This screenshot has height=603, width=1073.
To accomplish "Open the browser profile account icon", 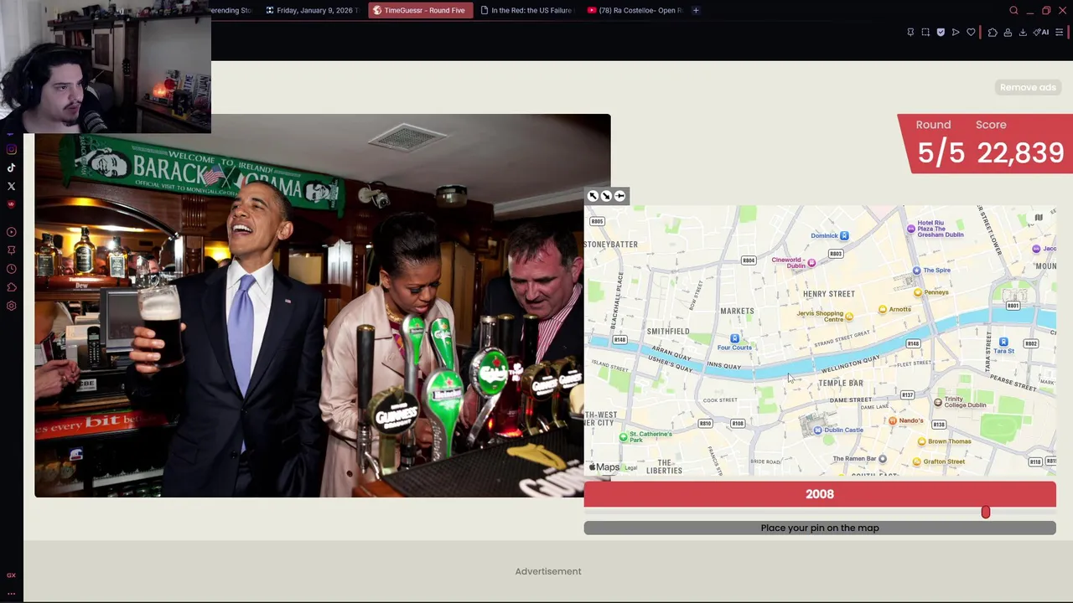I will click(1008, 33).
